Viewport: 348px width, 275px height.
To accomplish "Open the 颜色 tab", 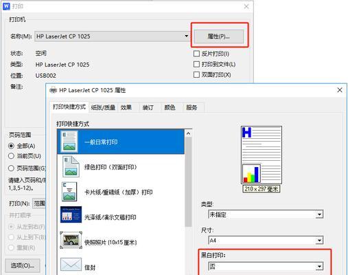I will 170,107.
